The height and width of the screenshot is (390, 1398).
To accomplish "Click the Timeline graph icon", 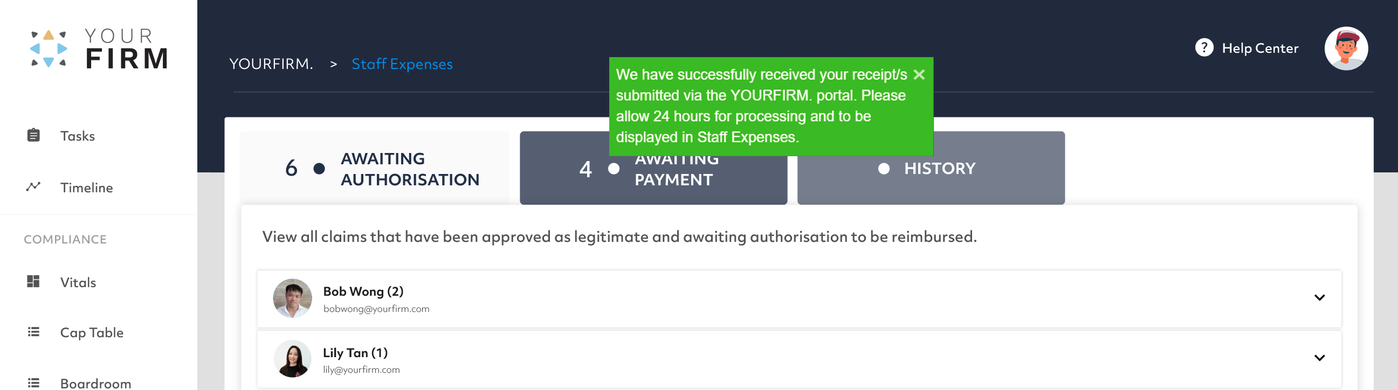I will [x=33, y=186].
